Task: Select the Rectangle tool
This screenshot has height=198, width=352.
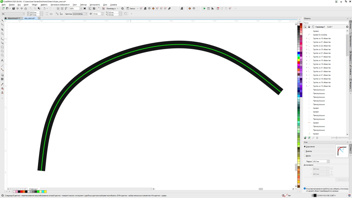Action: tap(2, 47)
